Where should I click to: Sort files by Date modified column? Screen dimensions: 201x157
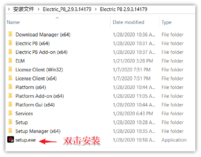[128, 22]
